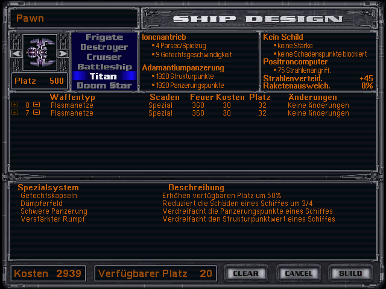The image size is (386, 289).
Task: Pick the Battleship hull class
Action: 104,66
